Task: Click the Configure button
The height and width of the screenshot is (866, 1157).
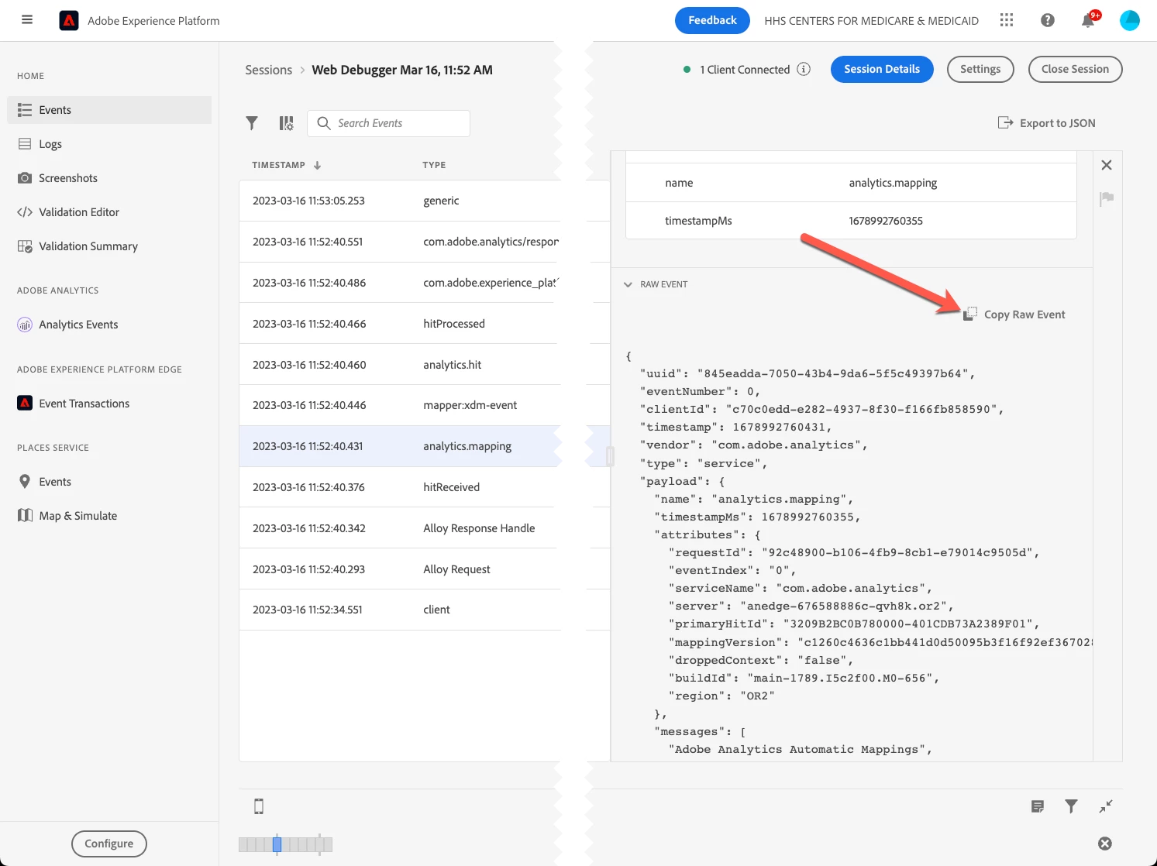Action: [109, 844]
